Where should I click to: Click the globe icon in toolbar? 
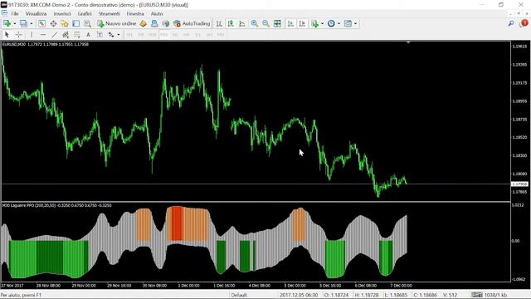[x=166, y=23]
